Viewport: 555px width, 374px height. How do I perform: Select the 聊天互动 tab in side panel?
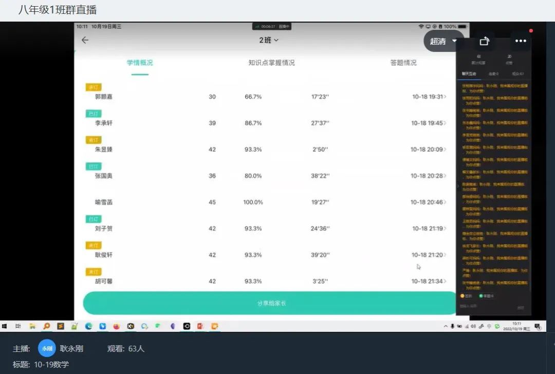(468, 74)
